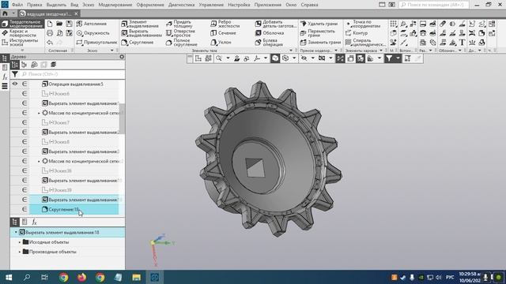Expand first Массив по концентрической сетке node
Screen dimensions: 506x284
(39, 113)
